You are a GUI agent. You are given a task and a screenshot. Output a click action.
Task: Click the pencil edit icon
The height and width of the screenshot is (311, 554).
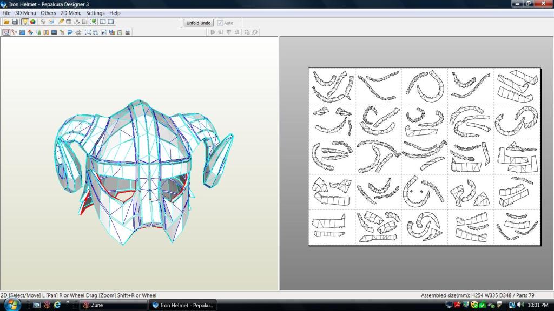(61, 22)
